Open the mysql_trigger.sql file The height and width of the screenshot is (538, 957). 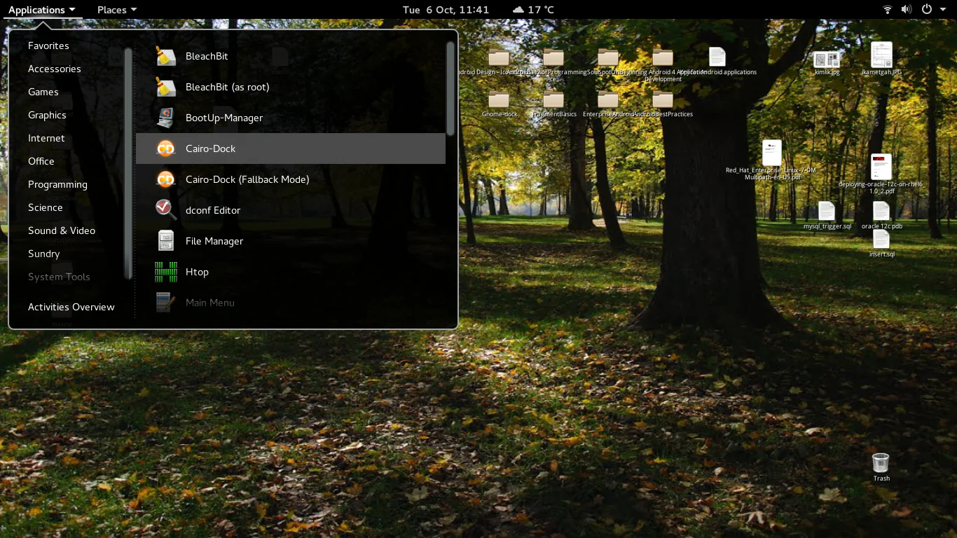click(827, 212)
